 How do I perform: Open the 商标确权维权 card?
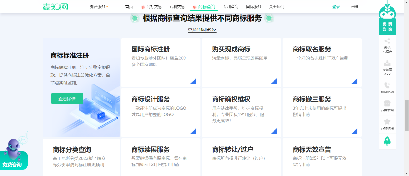coord(241,113)
